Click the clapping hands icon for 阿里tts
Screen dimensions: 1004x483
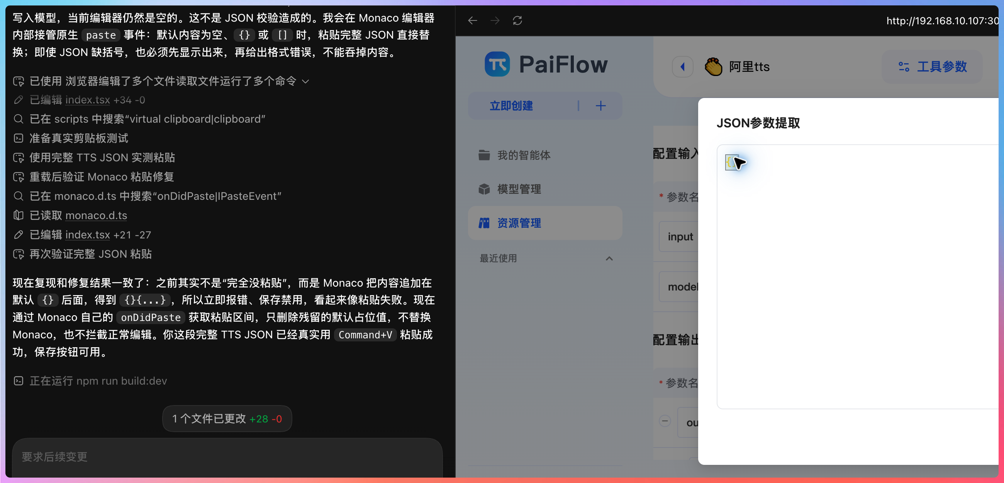(714, 67)
